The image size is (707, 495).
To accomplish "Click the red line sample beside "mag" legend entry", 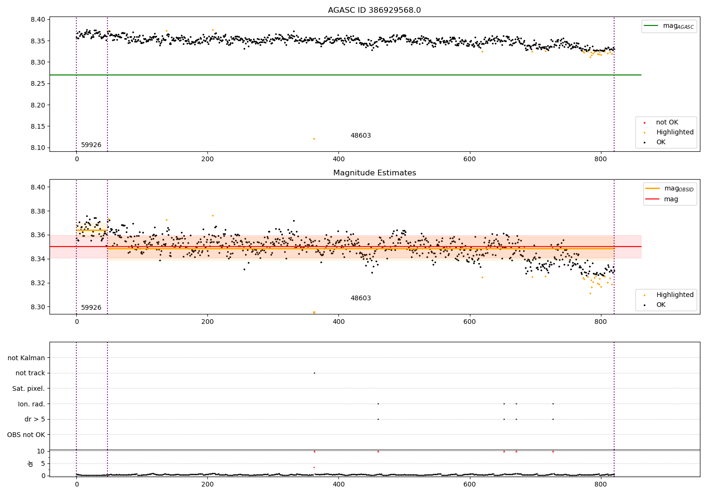I will pyautogui.click(x=653, y=199).
